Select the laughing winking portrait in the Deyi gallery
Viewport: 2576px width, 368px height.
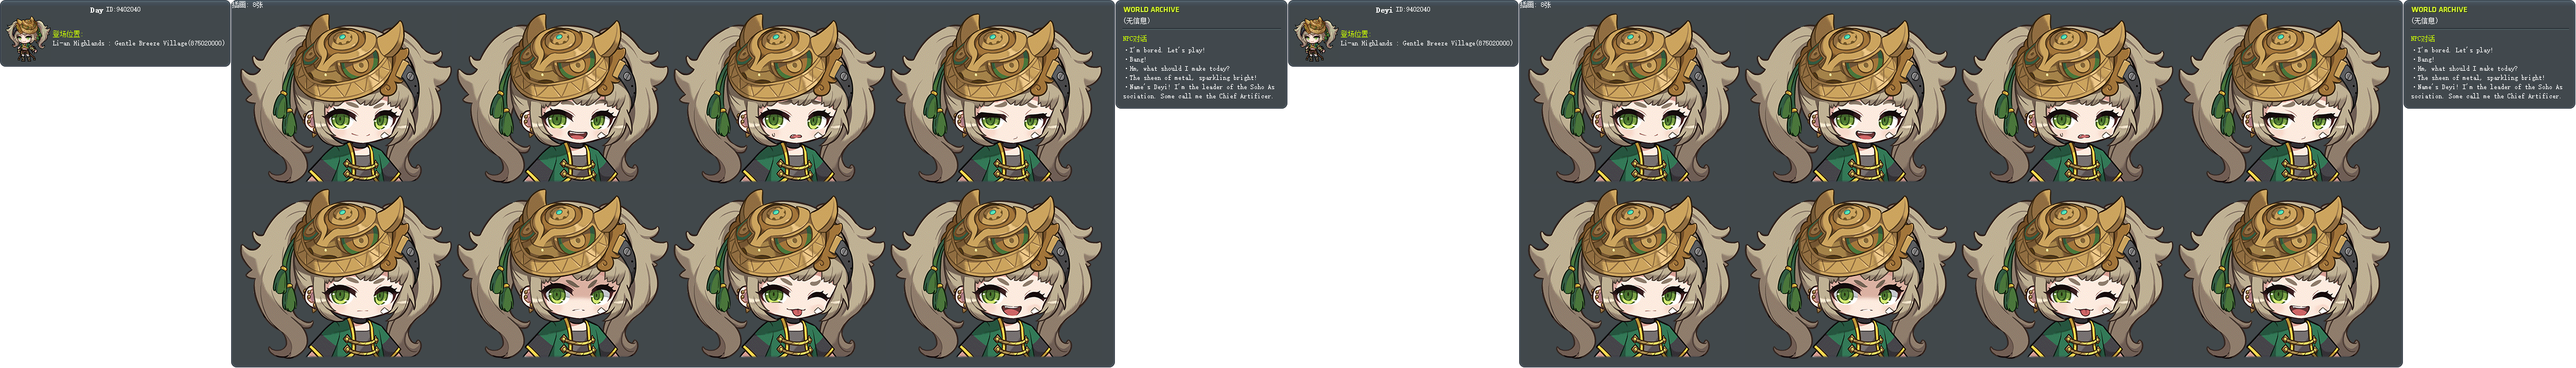tap(2284, 274)
